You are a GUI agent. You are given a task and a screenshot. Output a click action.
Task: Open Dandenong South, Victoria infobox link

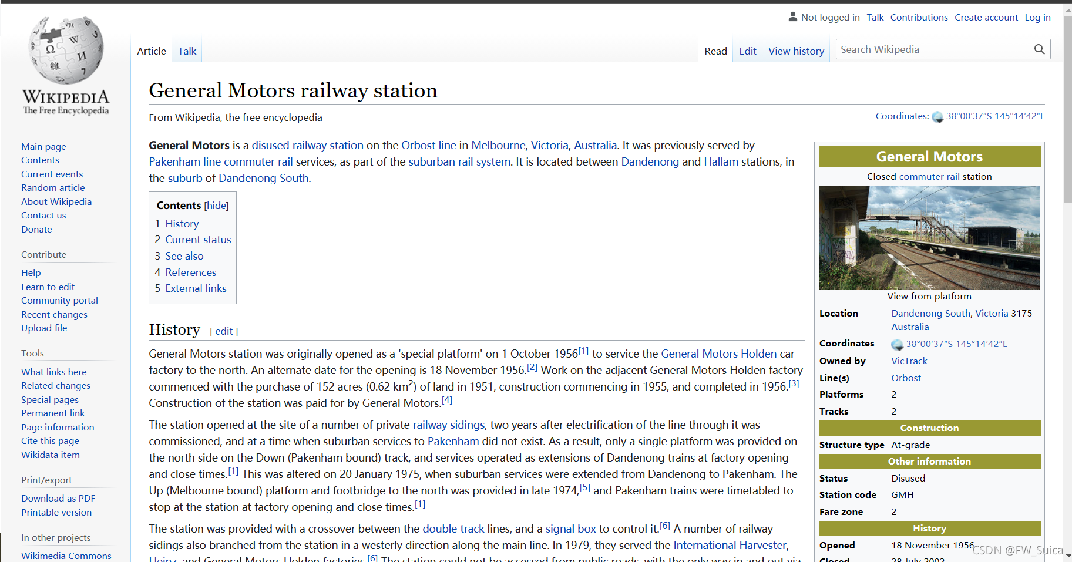tap(950, 314)
